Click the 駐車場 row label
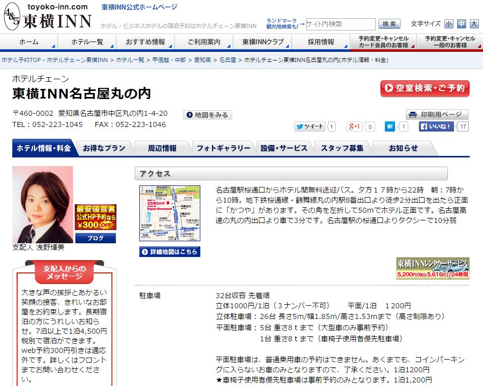483x386 pixels. pyautogui.click(x=150, y=296)
